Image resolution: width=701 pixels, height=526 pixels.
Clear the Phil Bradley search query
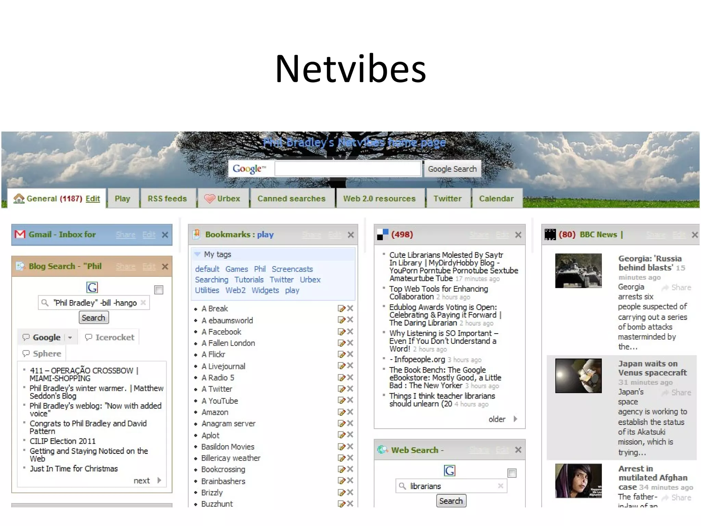click(x=143, y=303)
